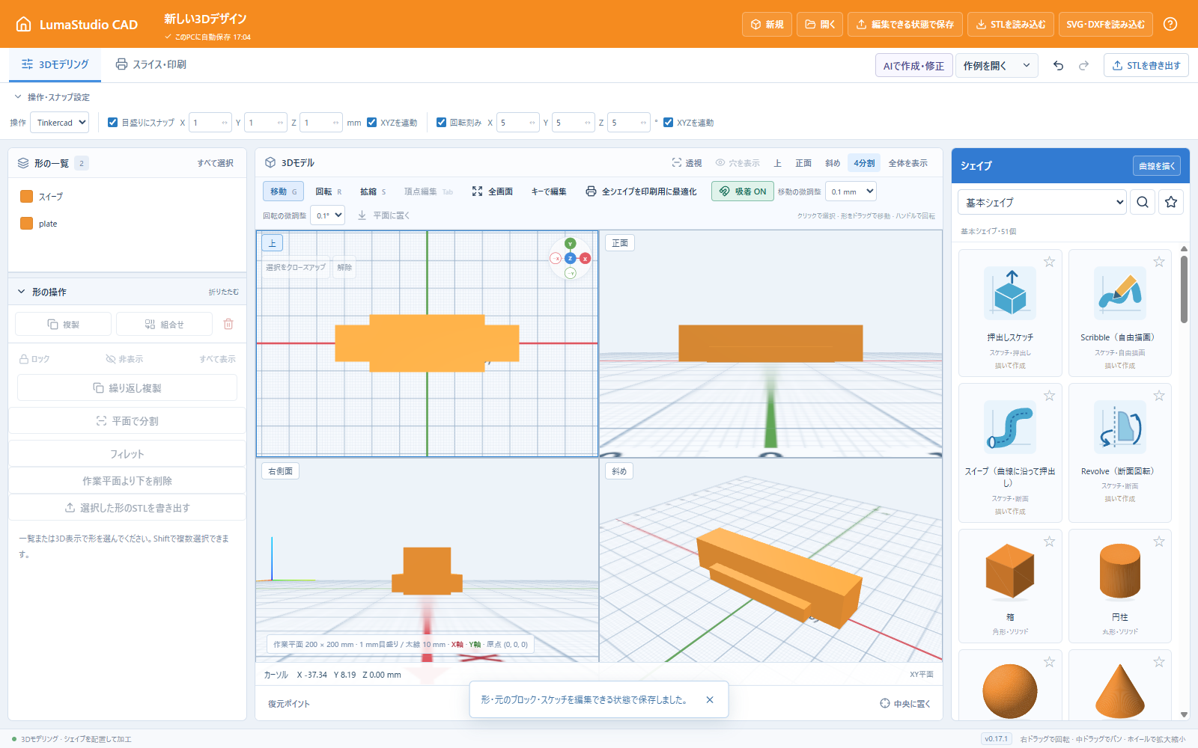Open the help question-mark icon
The image size is (1198, 748).
1170,24
